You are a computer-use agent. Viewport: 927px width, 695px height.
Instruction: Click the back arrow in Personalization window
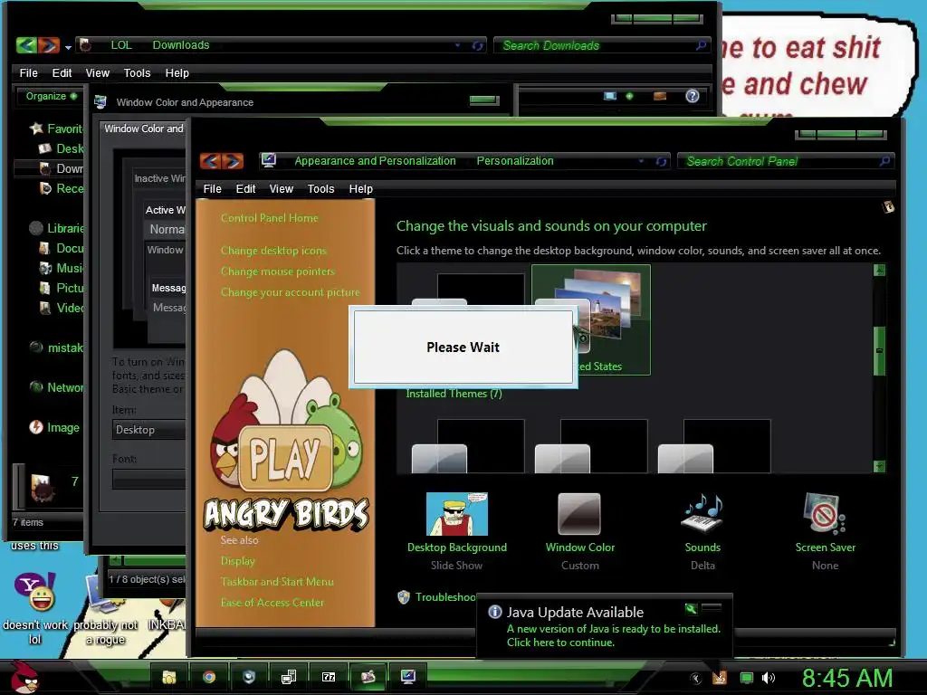(x=210, y=161)
